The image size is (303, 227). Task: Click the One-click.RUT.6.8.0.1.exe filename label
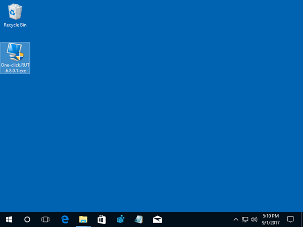[15, 68]
